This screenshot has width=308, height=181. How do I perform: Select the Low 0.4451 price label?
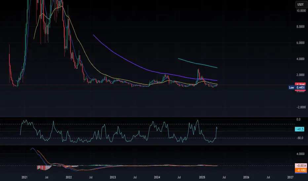[x=297, y=88]
